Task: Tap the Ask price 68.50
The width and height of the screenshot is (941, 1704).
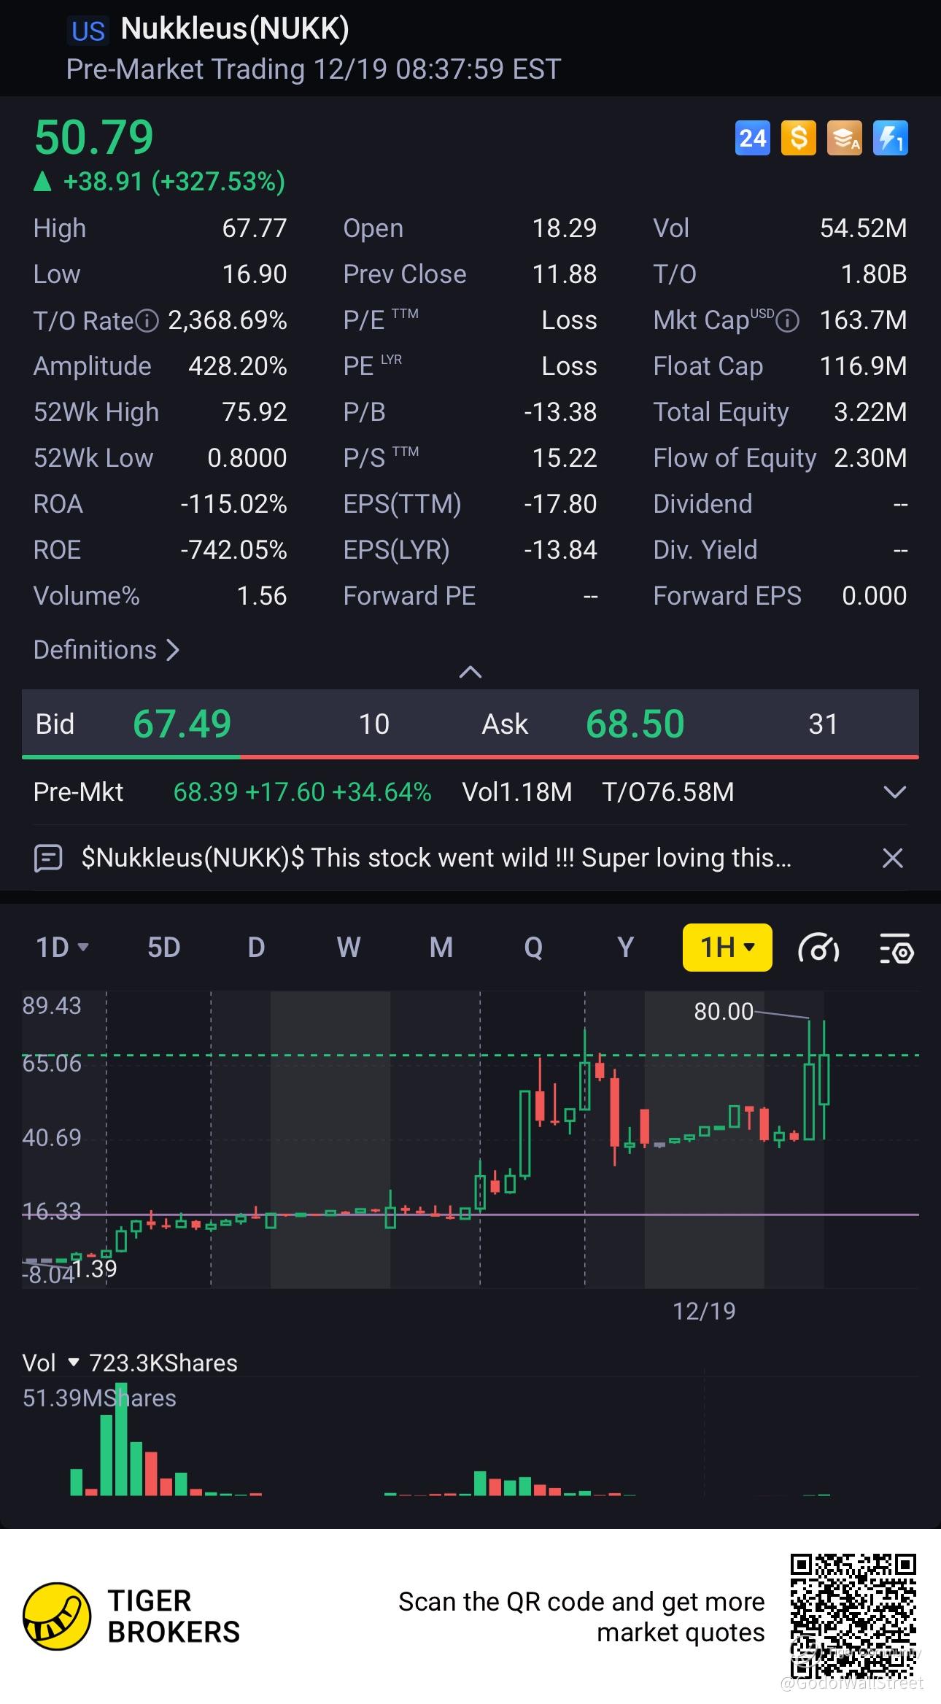Action: (x=635, y=724)
